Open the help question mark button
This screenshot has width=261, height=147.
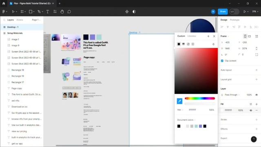254,139
